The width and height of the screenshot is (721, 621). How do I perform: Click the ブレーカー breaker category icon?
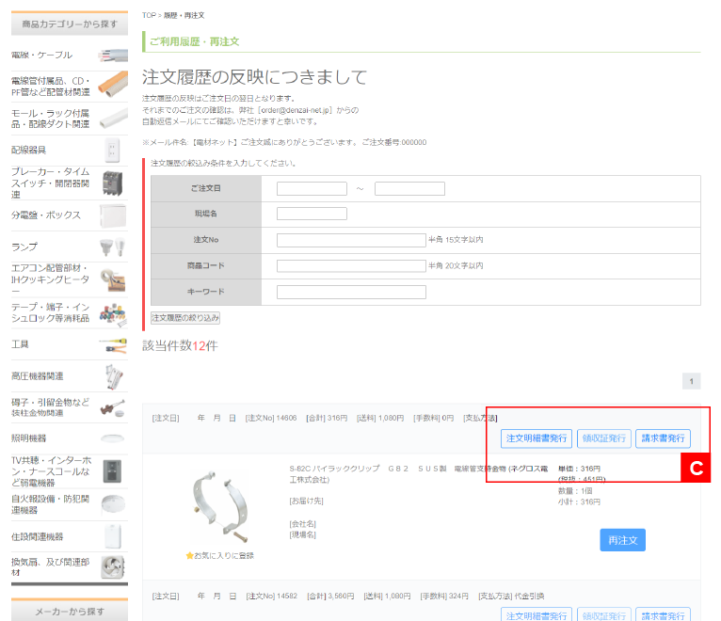tap(113, 183)
